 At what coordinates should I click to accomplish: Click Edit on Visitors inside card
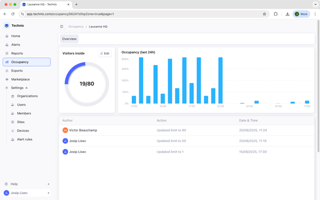click(x=105, y=54)
